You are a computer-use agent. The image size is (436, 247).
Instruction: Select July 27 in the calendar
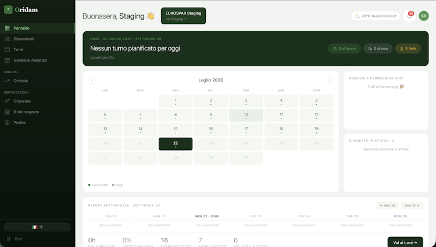[105, 158]
